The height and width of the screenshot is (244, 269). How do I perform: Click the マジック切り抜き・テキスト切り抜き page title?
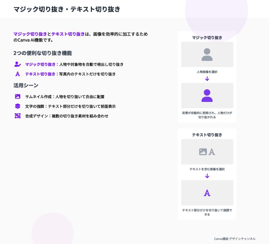tap(67, 9)
